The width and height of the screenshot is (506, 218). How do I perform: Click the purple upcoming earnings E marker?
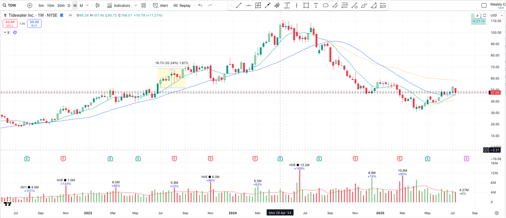(x=466, y=159)
